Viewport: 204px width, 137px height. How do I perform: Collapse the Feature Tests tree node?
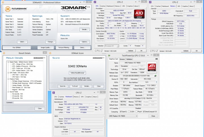(8, 79)
